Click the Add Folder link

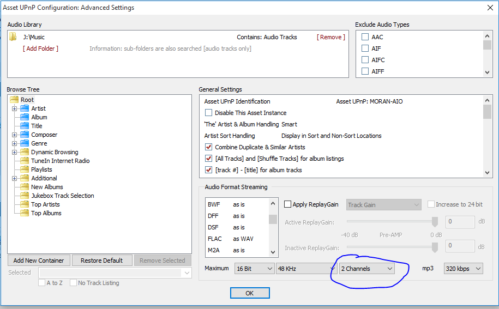[40, 49]
